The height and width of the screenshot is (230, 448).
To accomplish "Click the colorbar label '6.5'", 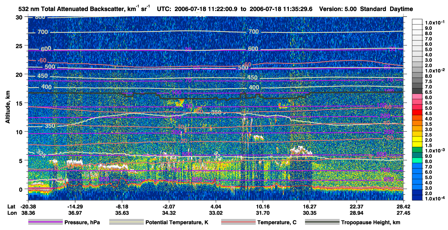I will pyautogui.click(x=428, y=92).
